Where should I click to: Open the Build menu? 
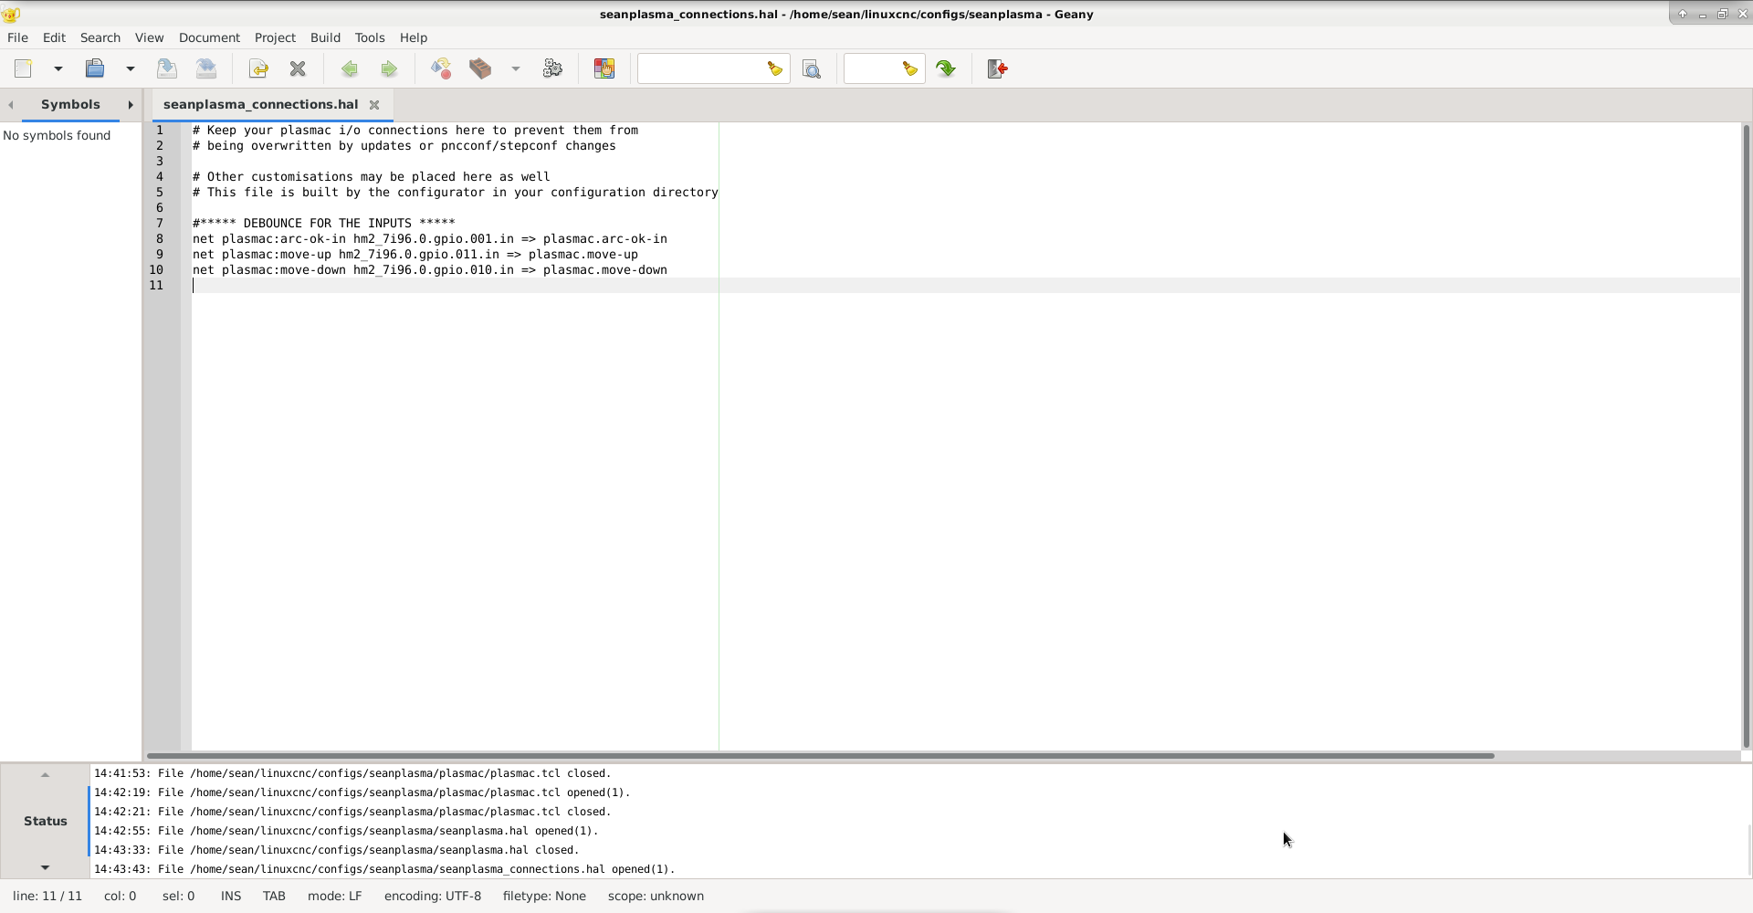tap(325, 37)
